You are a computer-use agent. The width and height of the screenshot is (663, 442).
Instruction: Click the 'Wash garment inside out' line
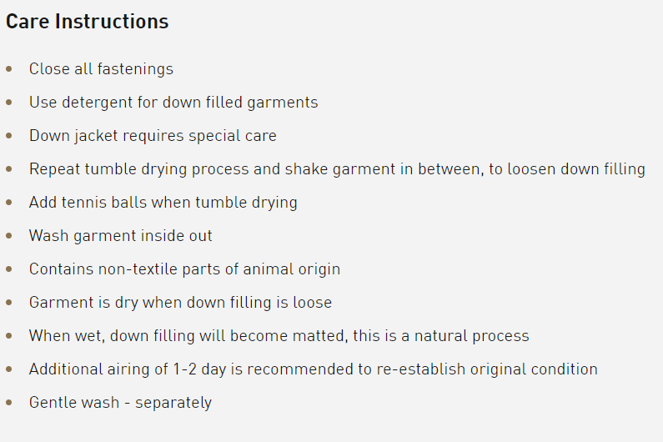(120, 235)
